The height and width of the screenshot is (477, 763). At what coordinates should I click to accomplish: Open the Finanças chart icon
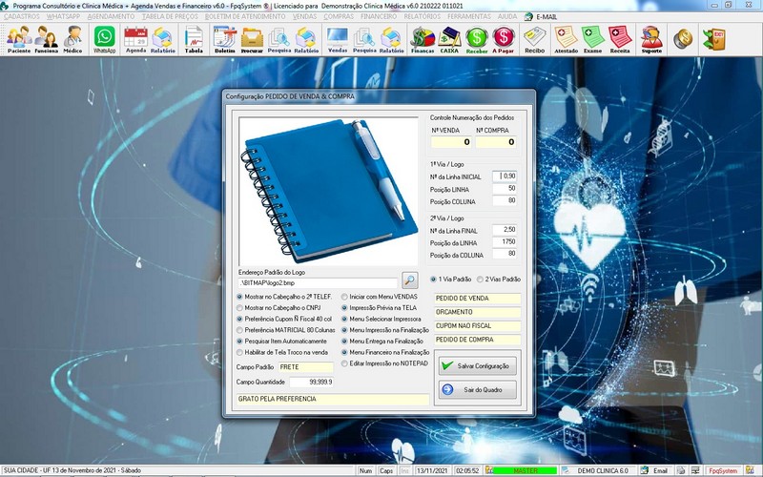[423, 39]
